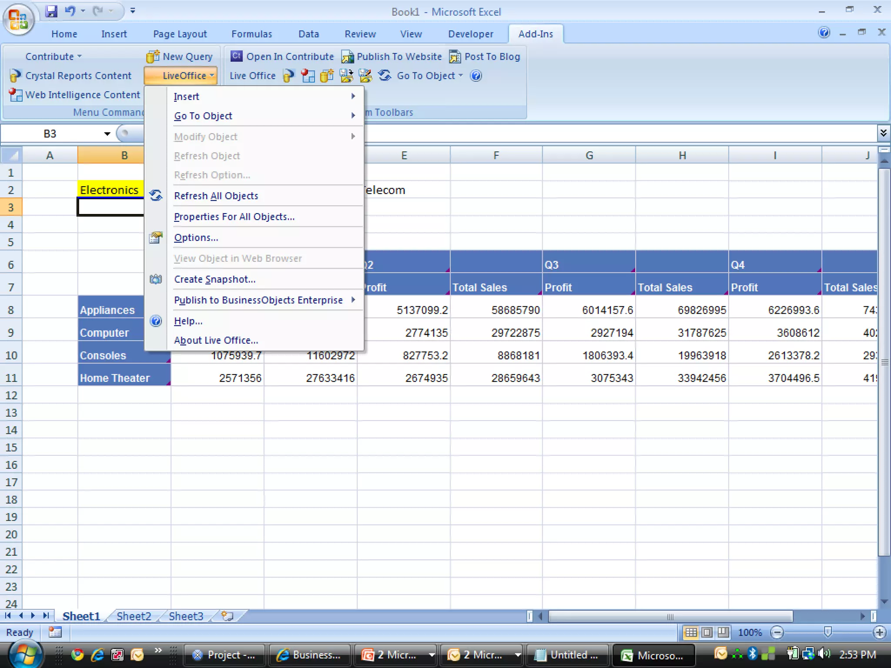This screenshot has width=891, height=668.
Task: Undo the last action
Action: (x=70, y=11)
